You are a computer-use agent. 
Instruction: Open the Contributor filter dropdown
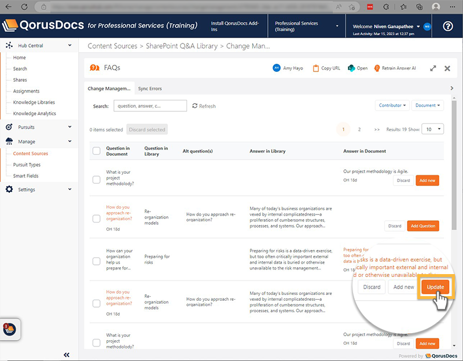[x=392, y=105]
